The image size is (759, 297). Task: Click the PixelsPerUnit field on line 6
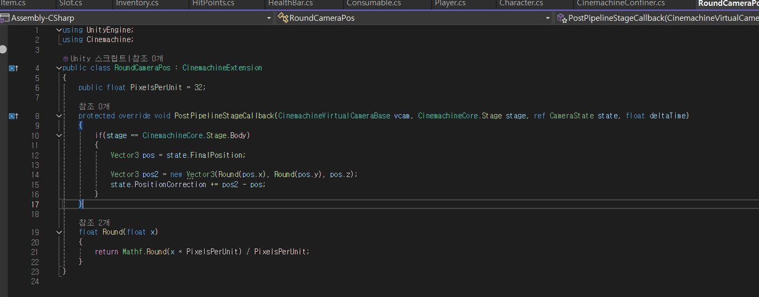tap(157, 87)
